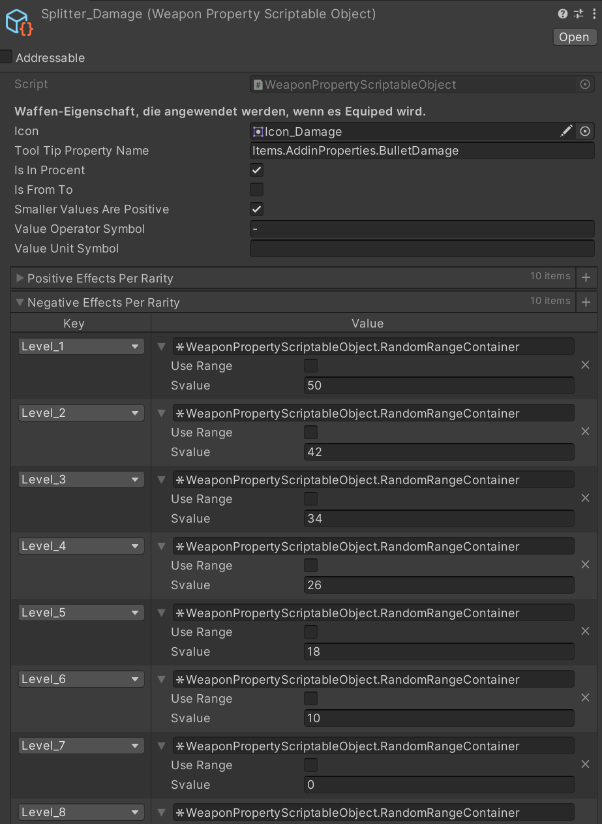The height and width of the screenshot is (824, 602).
Task: Click the Icon field edit pencil
Action: [567, 131]
